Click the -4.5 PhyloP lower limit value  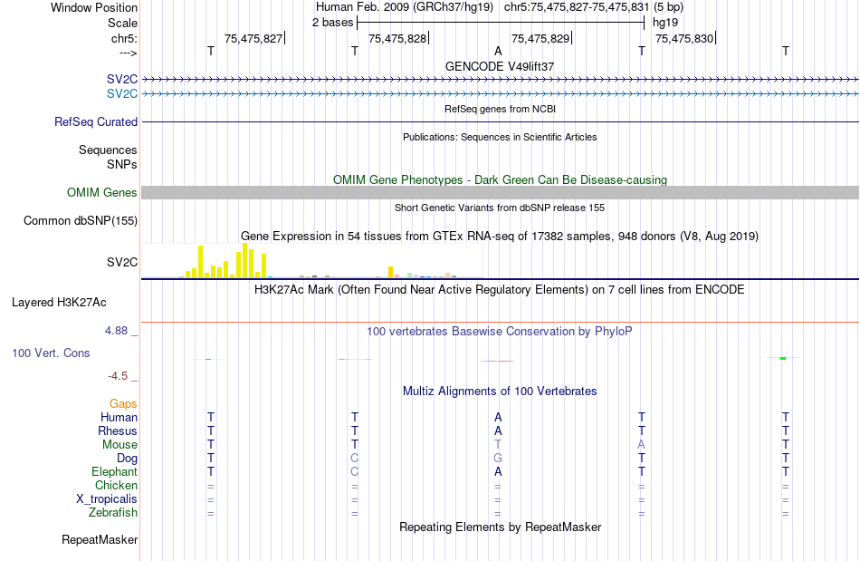118,376
